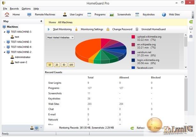196x137 pixels.
Task: Click the TEST-MACHINE-5 computer icon
Action: [8, 32]
